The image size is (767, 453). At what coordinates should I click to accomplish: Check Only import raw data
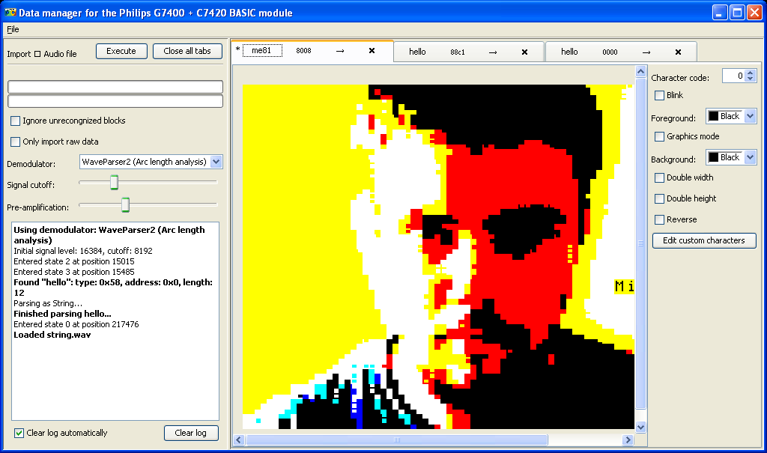(x=16, y=142)
